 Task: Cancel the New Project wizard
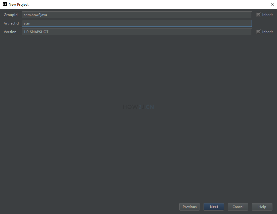(238, 207)
